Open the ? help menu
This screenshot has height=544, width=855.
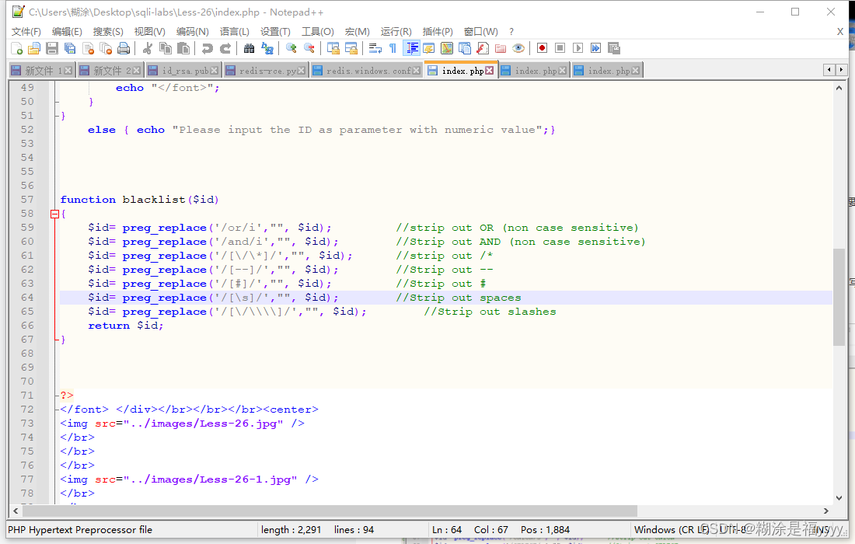511,32
